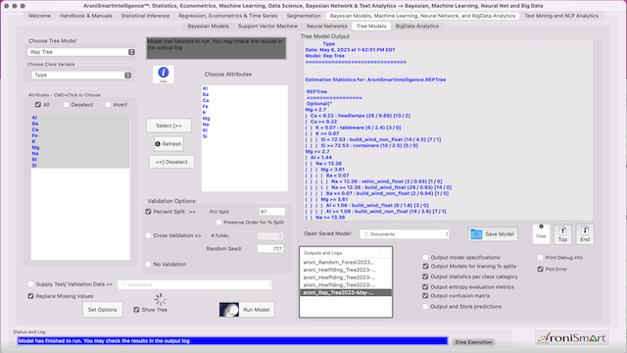The width and height of the screenshot is (627, 353).
Task: Select Mg in the left attributes list
Action: 35,147
